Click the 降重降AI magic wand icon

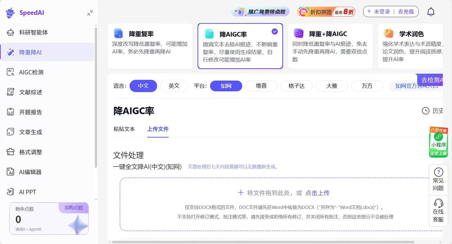11,52
